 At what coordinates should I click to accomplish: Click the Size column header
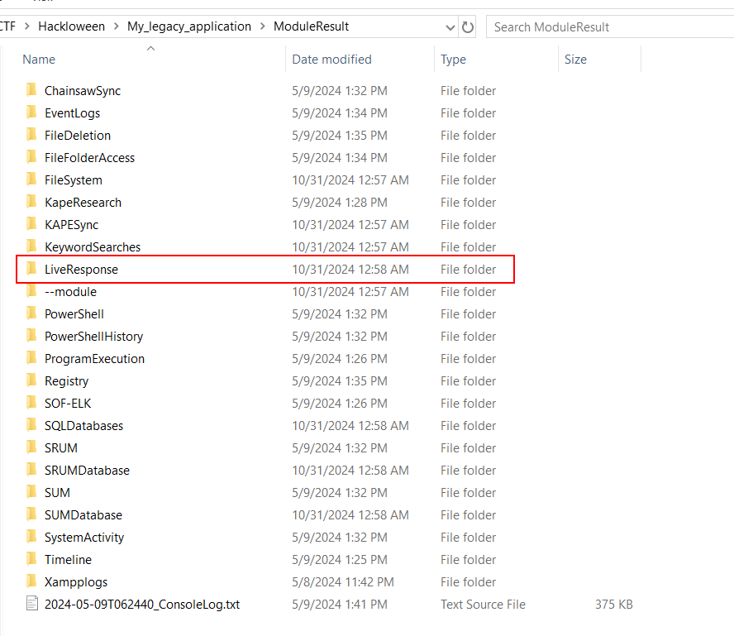[575, 60]
